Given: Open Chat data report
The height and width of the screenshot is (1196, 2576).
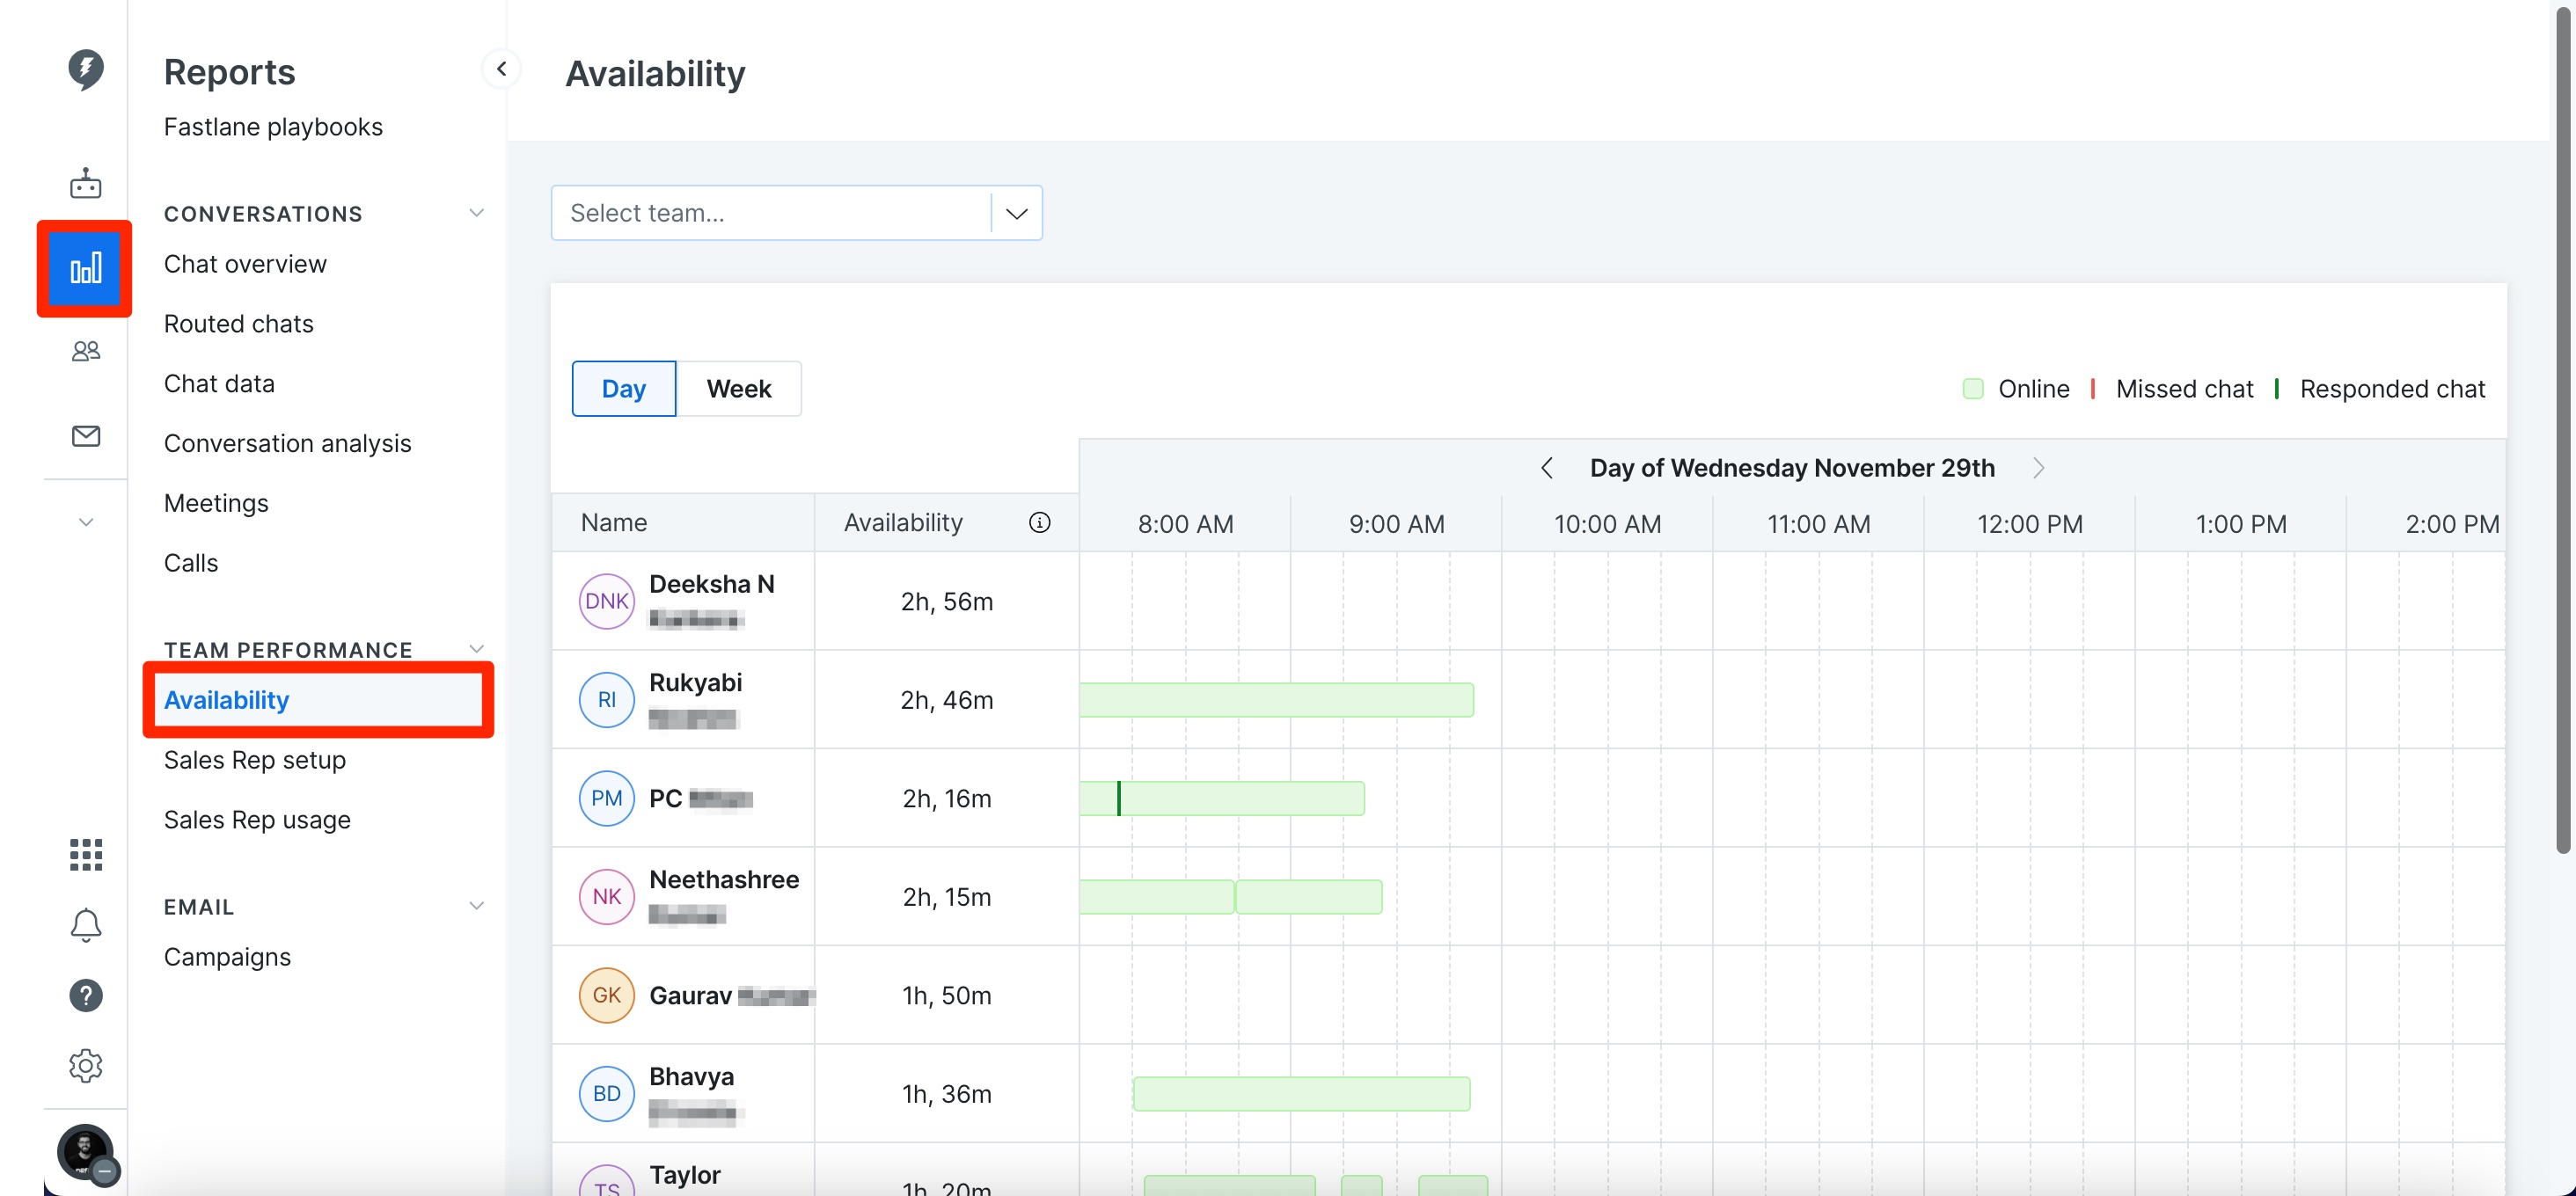Looking at the screenshot, I should pyautogui.click(x=219, y=383).
